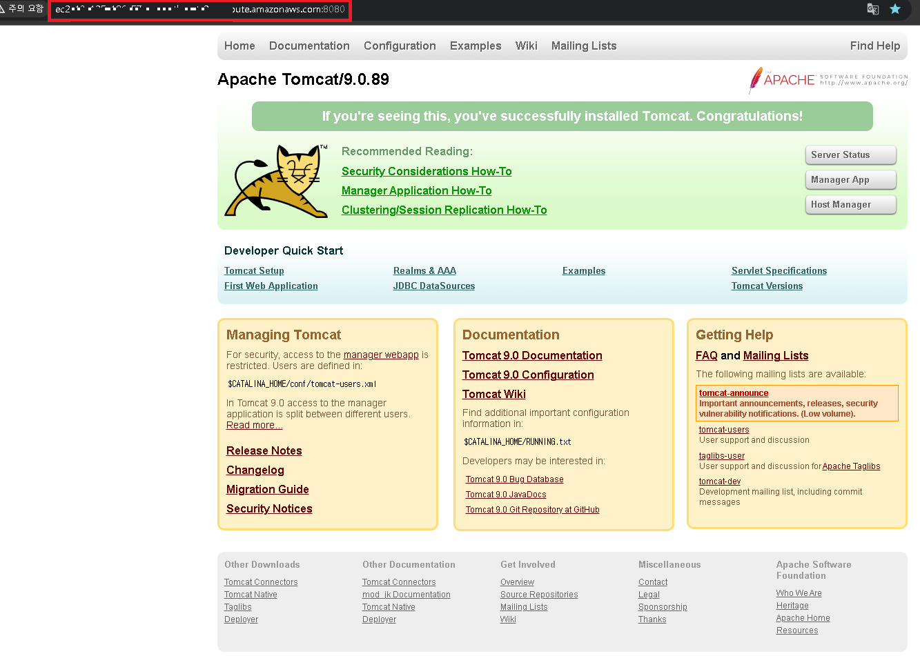The height and width of the screenshot is (656, 920).
Task: Click the Read more... link
Action: coord(254,425)
